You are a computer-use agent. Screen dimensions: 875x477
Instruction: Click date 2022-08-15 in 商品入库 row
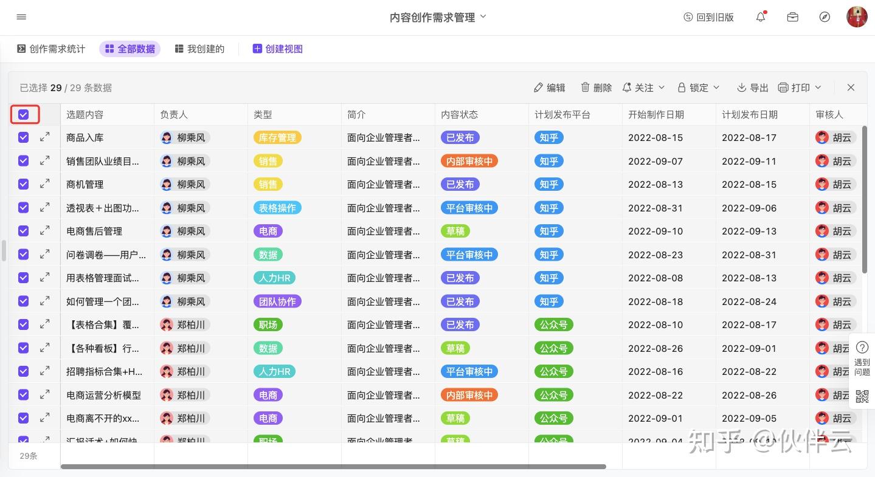point(655,137)
